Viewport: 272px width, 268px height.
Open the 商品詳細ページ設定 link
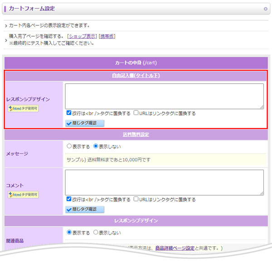(175, 248)
